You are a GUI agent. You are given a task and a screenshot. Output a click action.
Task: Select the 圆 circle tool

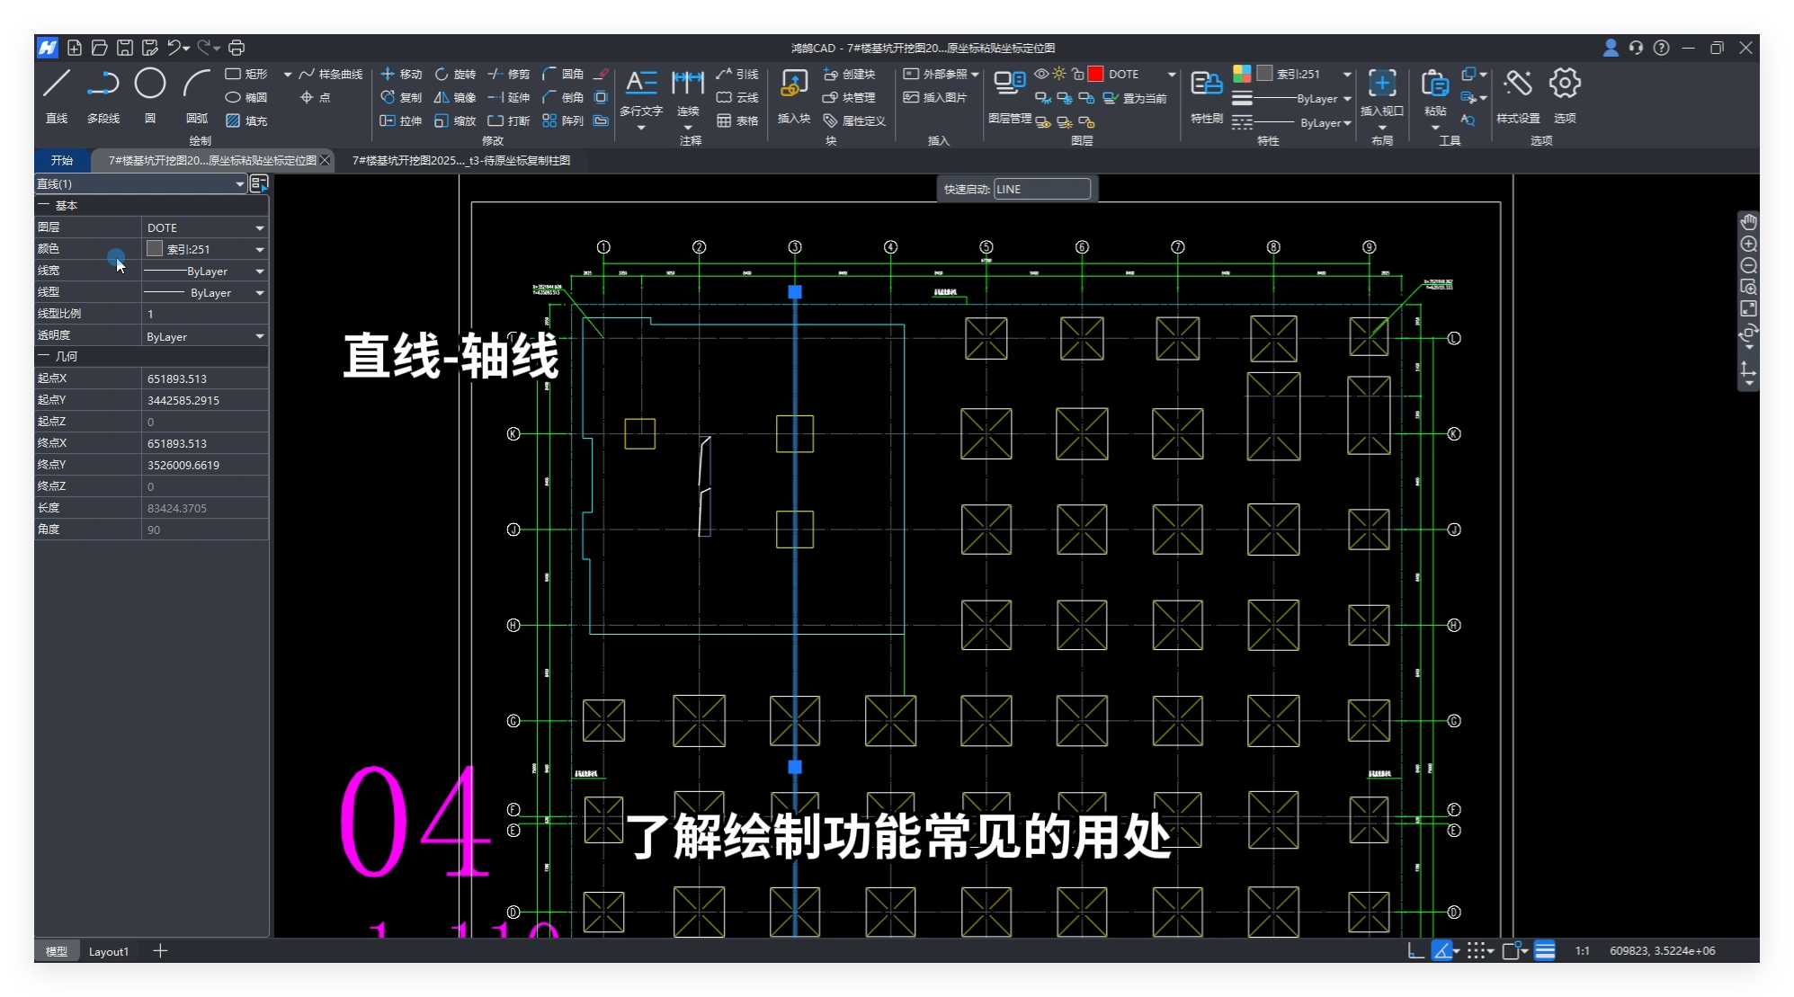(x=149, y=85)
